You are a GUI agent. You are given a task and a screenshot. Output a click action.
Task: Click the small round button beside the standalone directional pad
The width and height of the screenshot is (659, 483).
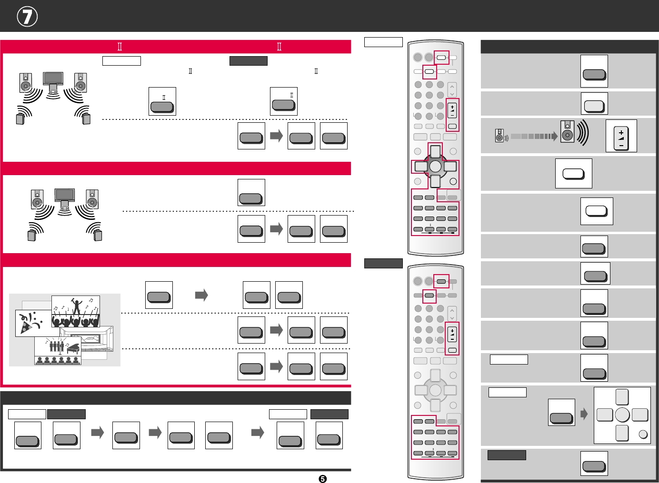pos(643,434)
